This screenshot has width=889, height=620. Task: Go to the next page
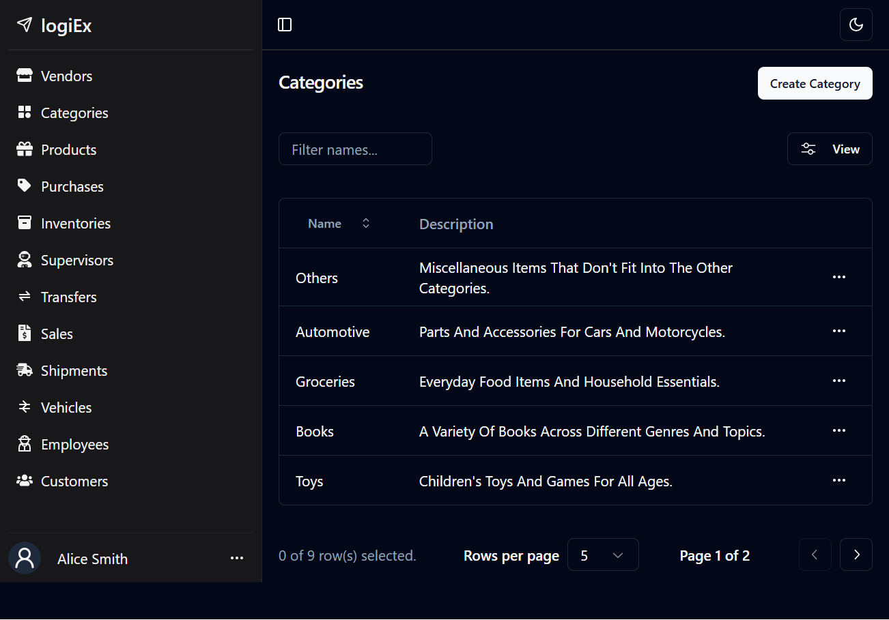pyautogui.click(x=856, y=555)
